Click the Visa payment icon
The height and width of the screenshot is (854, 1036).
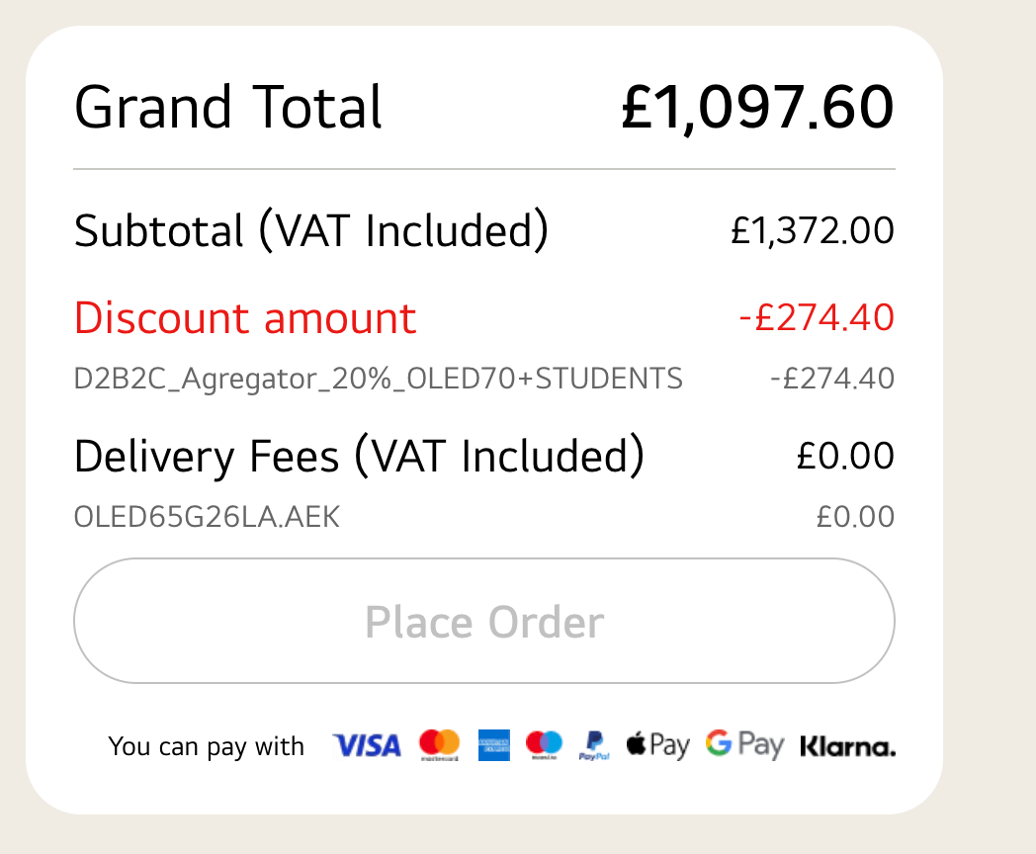pos(367,745)
